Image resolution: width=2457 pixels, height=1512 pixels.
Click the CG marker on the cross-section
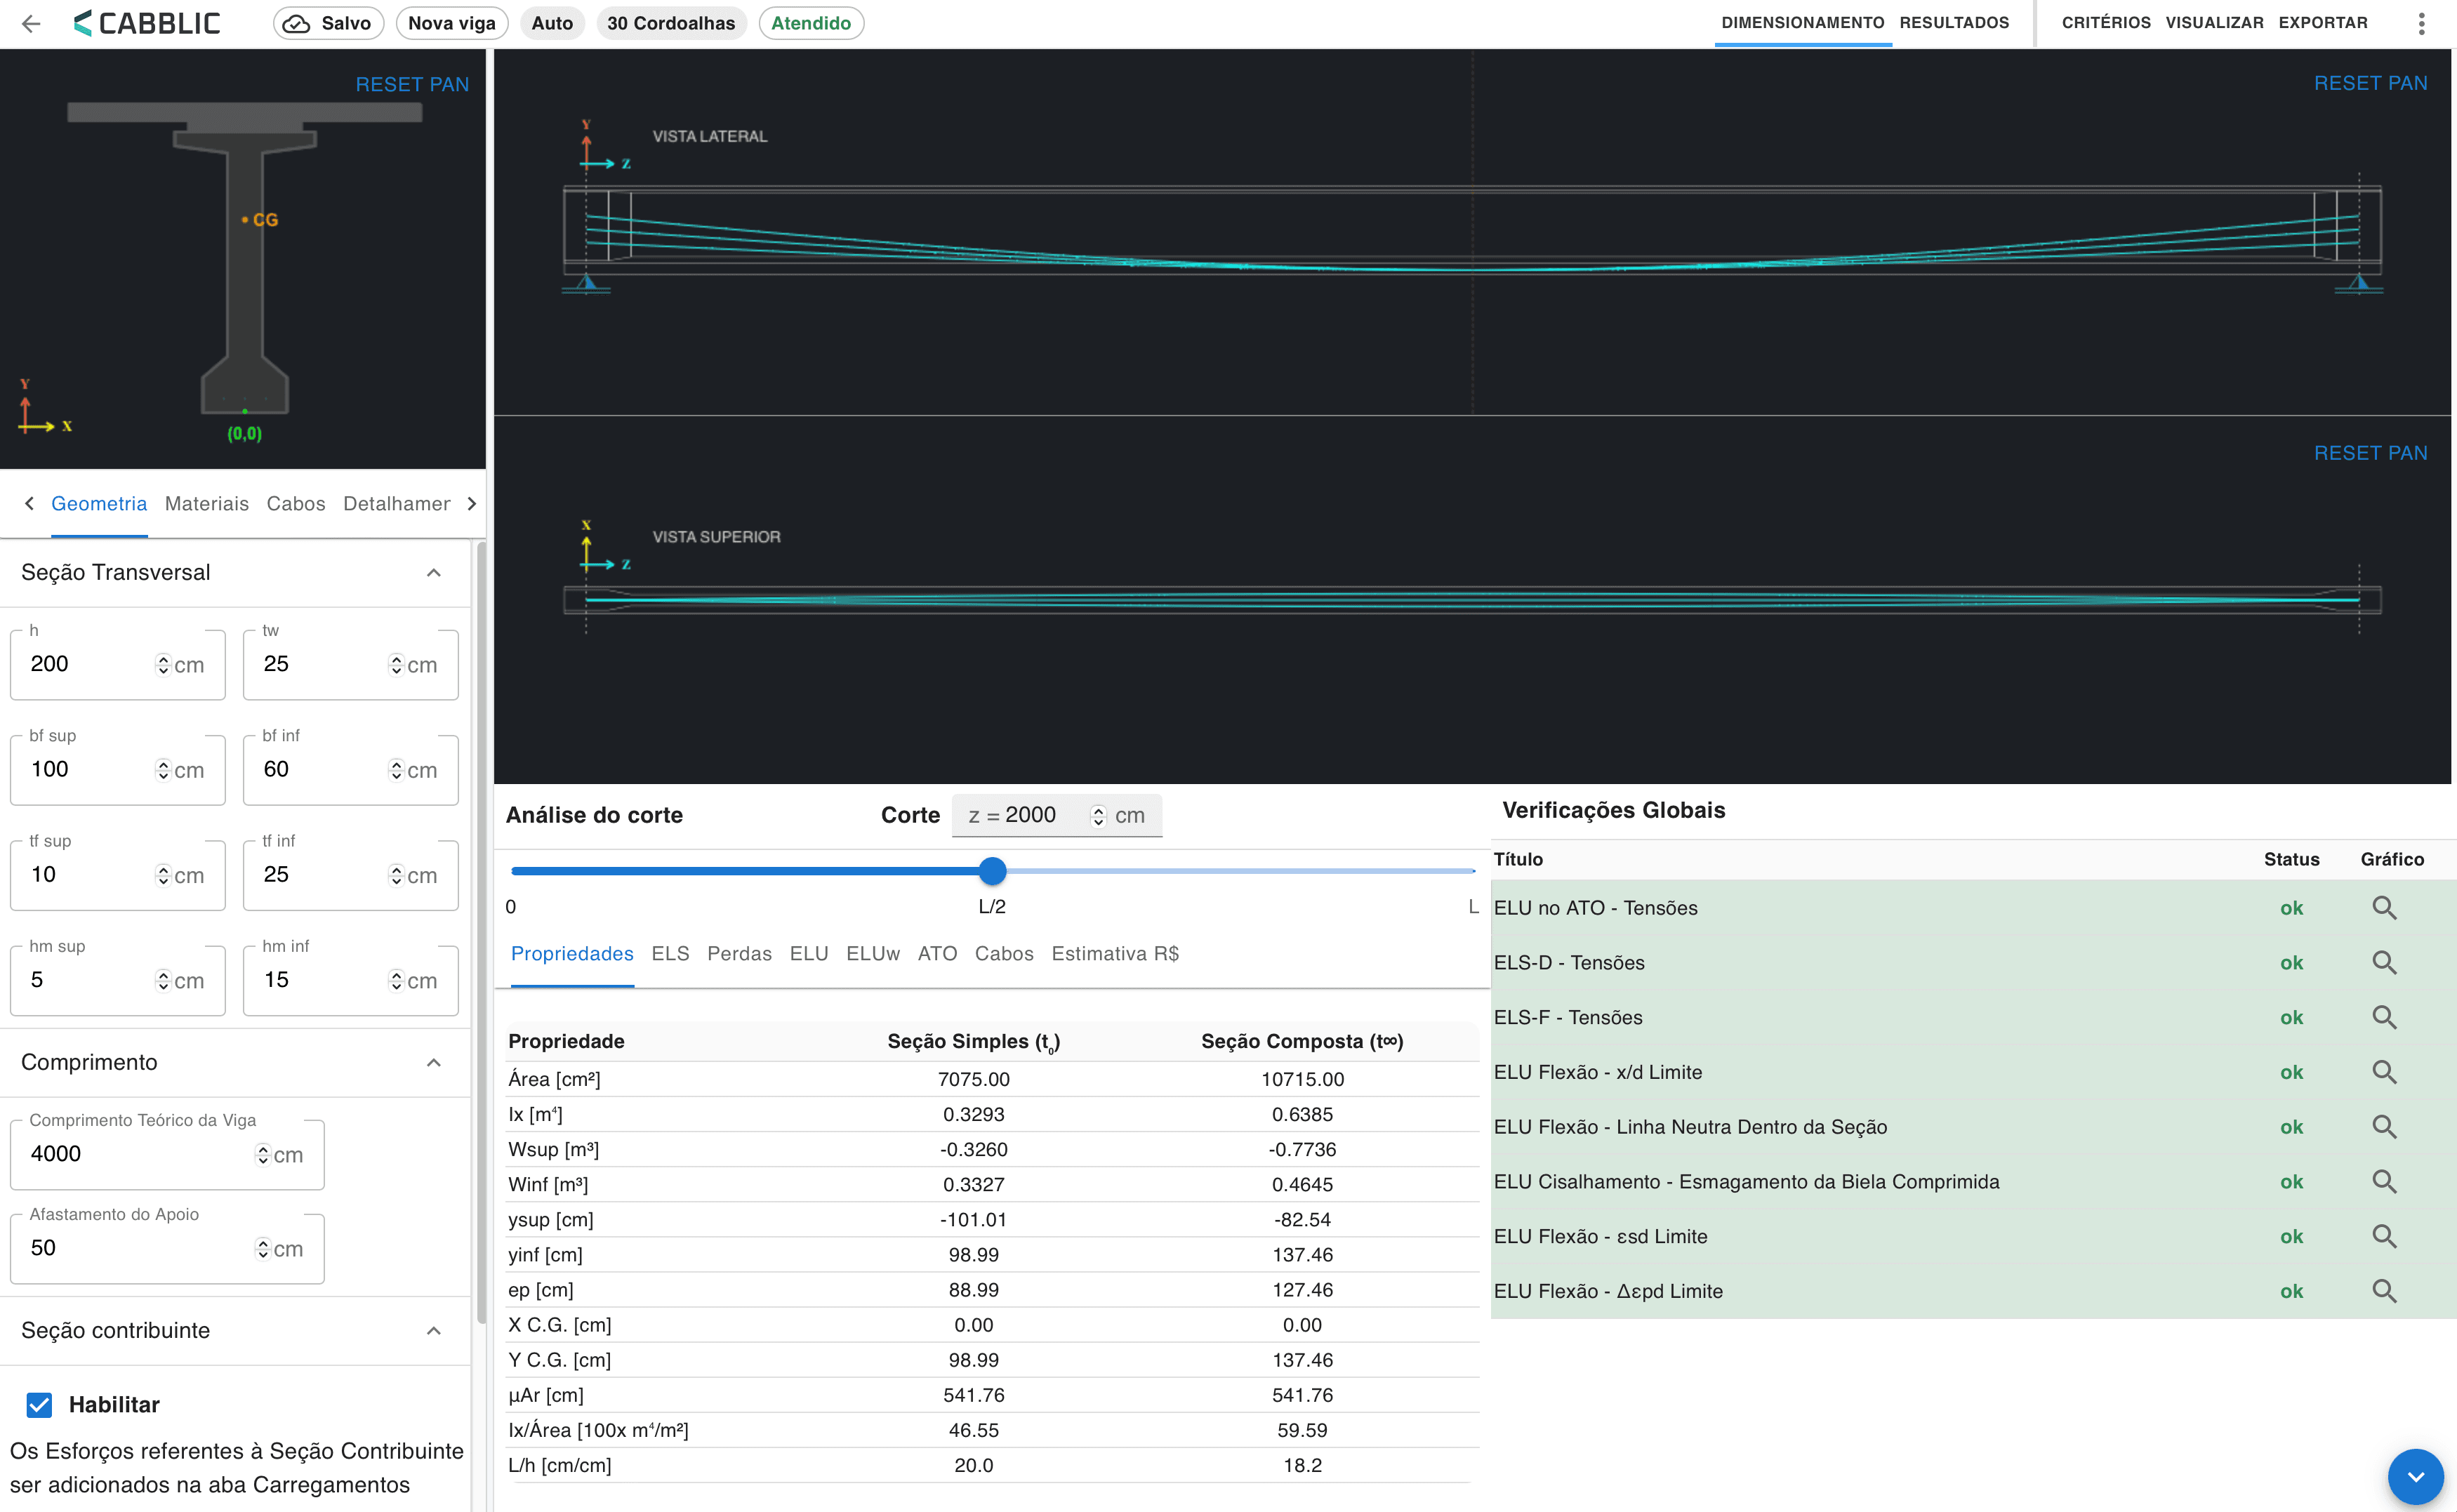(260, 220)
